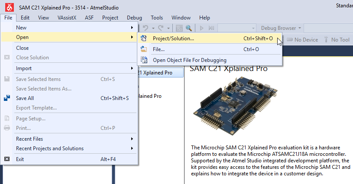Open the Tools menu
This screenshot has height=184, width=353.
[157, 18]
